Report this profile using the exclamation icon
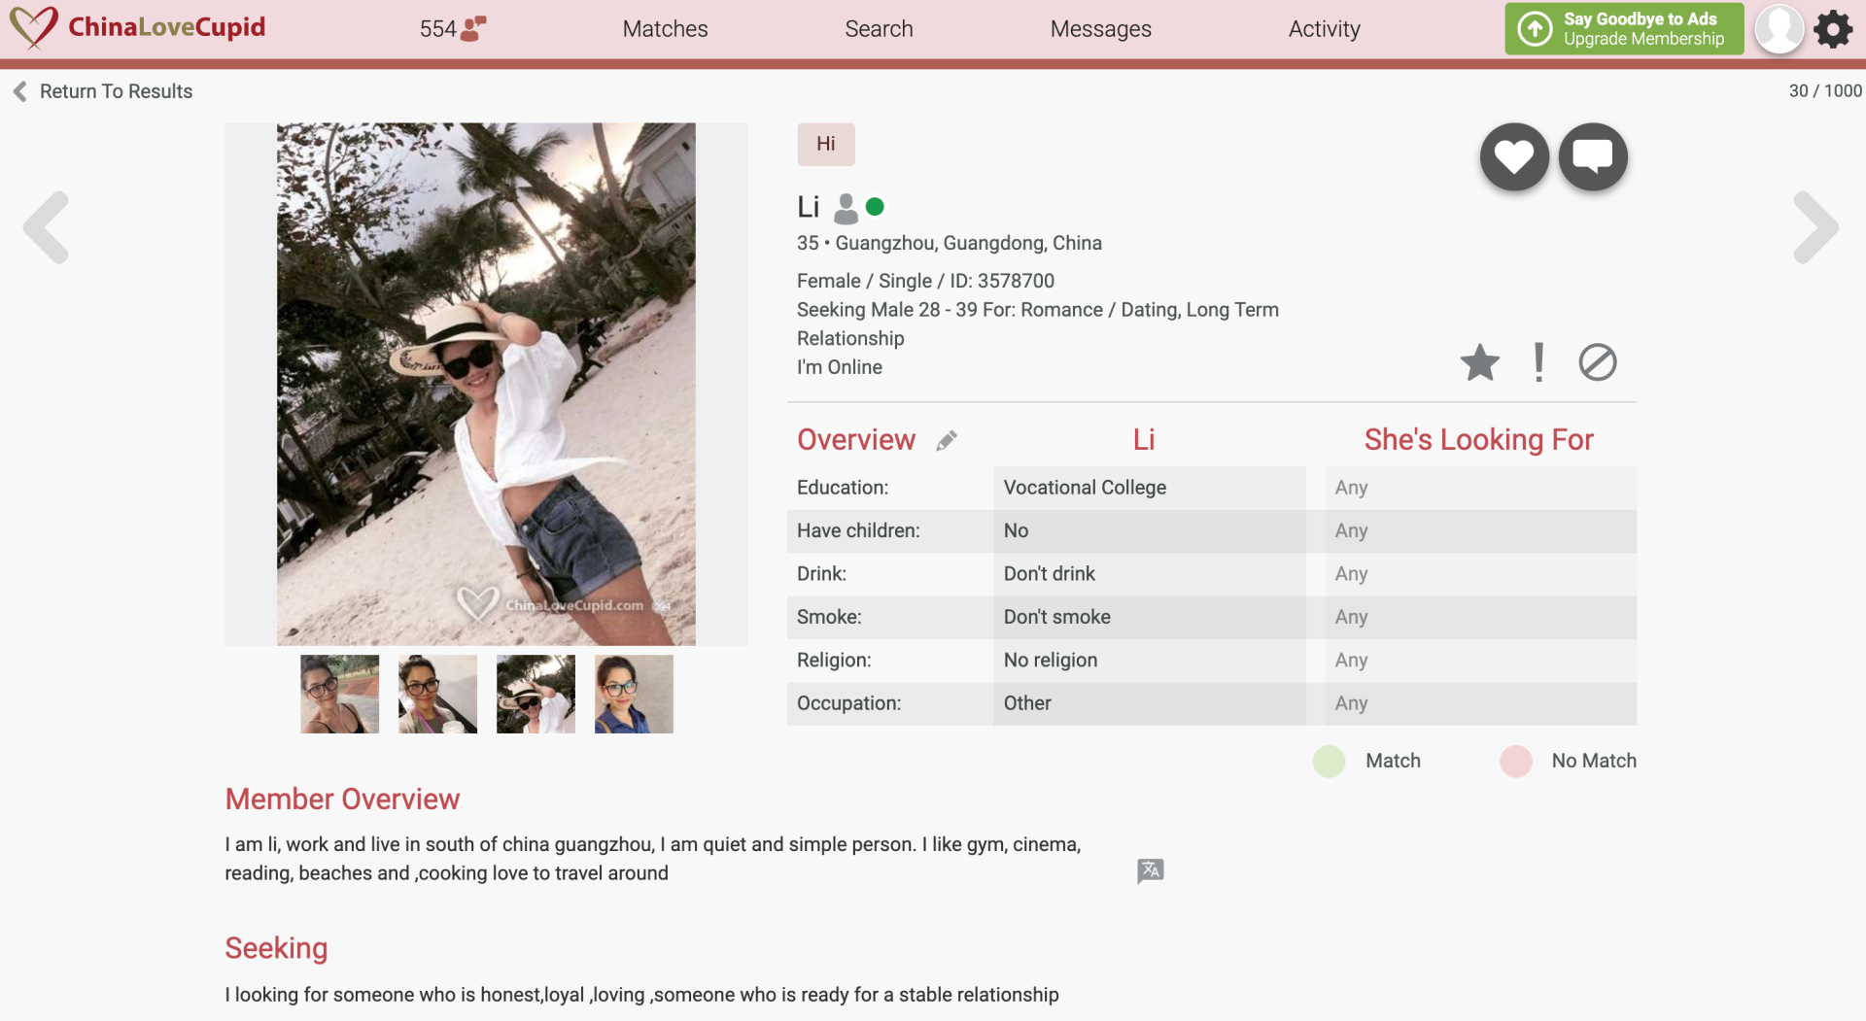This screenshot has height=1021, width=1866. (x=1538, y=361)
